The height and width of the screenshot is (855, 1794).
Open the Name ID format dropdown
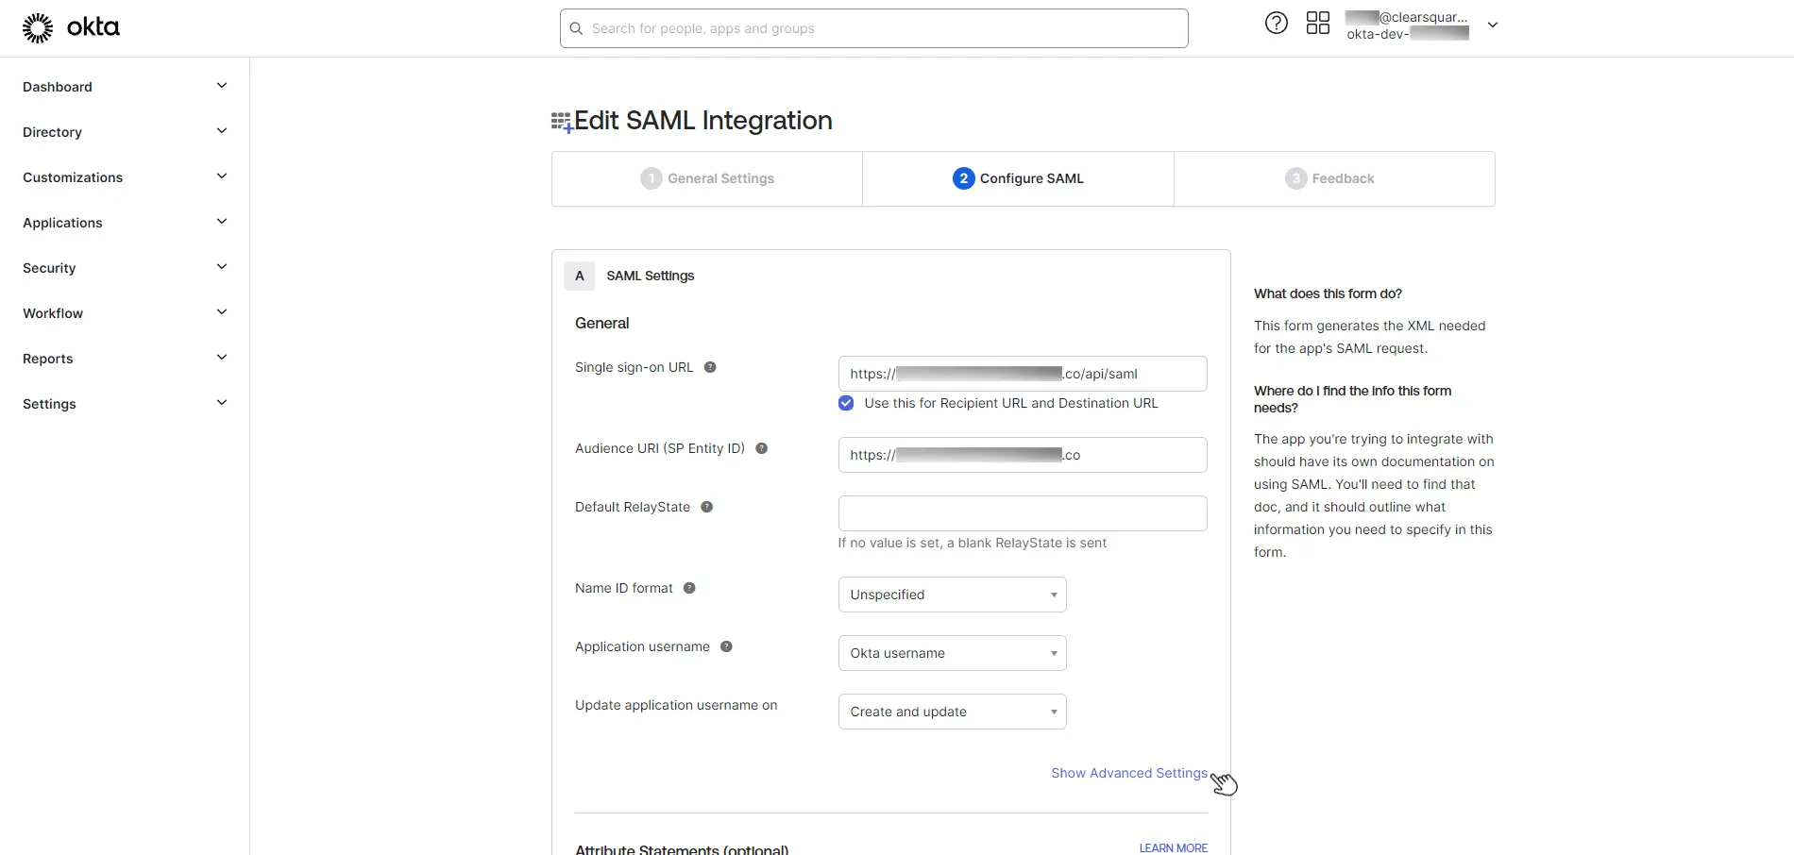point(952,595)
